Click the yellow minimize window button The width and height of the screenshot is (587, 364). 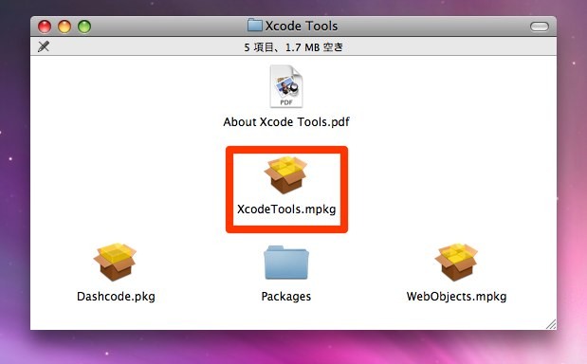point(64,27)
